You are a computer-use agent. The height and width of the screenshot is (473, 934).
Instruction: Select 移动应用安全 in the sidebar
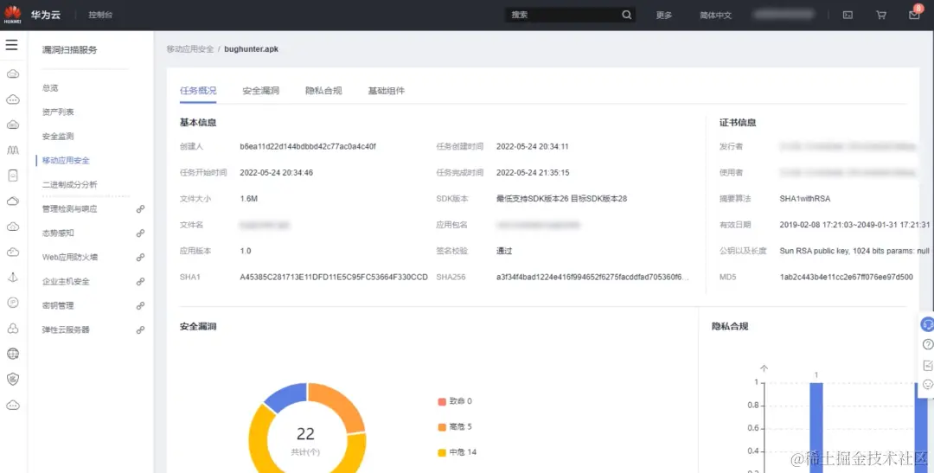click(x=66, y=160)
